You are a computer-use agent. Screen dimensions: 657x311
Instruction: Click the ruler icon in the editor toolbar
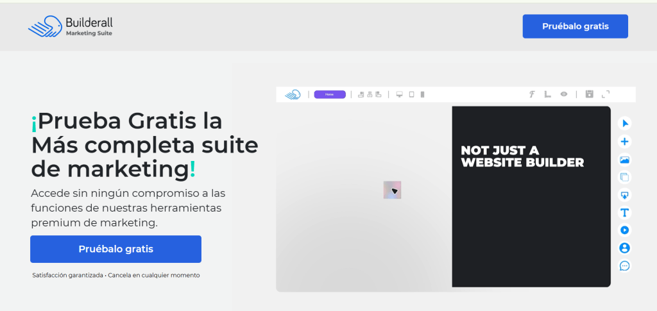tap(548, 94)
